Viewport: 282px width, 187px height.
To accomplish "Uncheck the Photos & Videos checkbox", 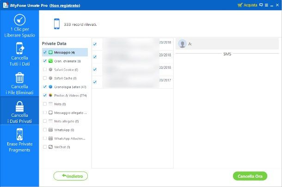I will click(x=45, y=95).
